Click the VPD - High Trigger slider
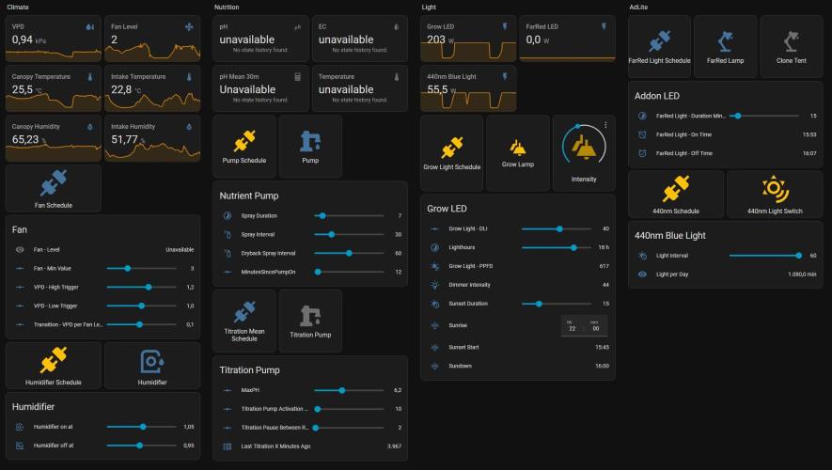 pyautogui.click(x=141, y=287)
